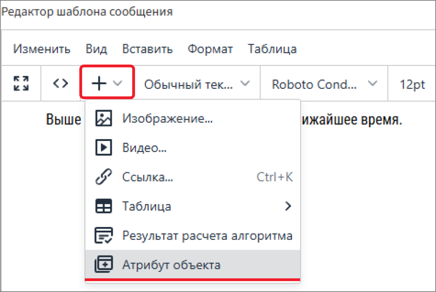The height and width of the screenshot is (292, 436).
Task: Choose Изображение... from insert menu
Action: pyautogui.click(x=192, y=118)
